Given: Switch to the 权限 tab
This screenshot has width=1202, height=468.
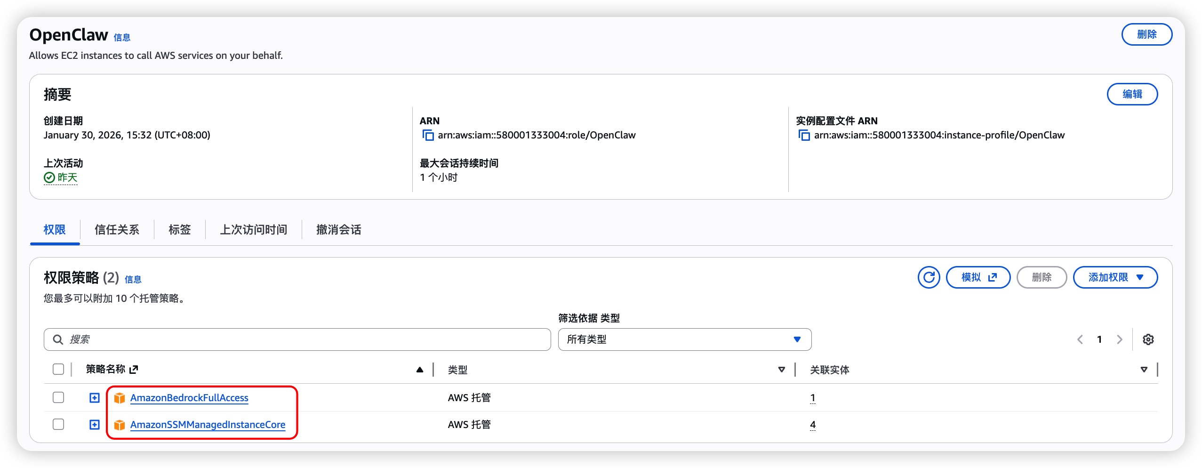Looking at the screenshot, I should 55,230.
